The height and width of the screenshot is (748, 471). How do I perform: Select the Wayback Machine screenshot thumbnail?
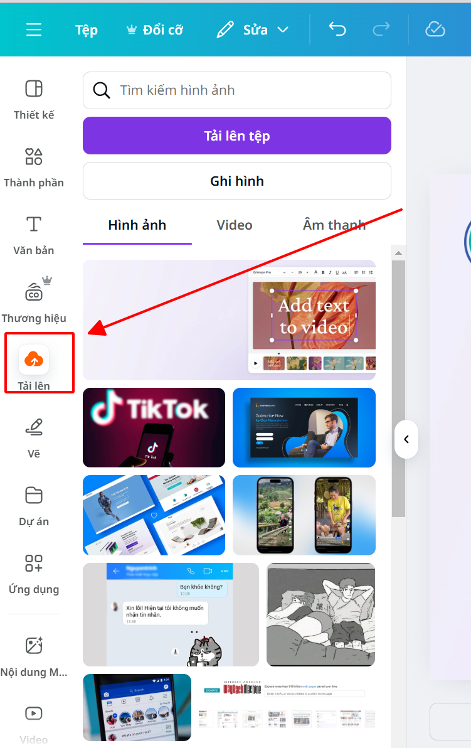(x=287, y=707)
